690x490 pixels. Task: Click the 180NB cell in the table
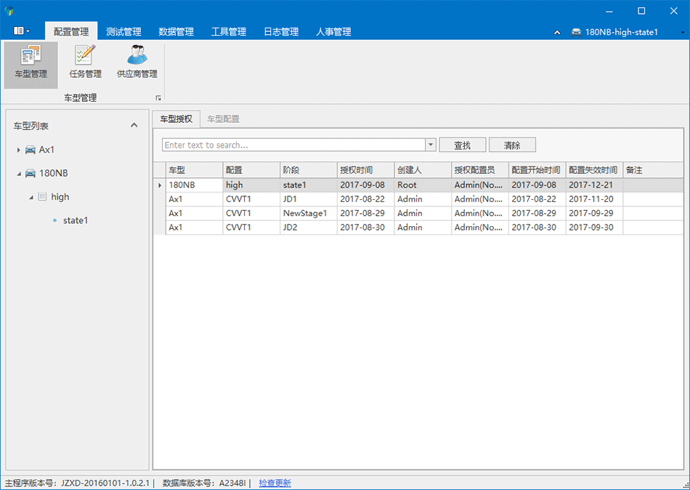pos(194,185)
